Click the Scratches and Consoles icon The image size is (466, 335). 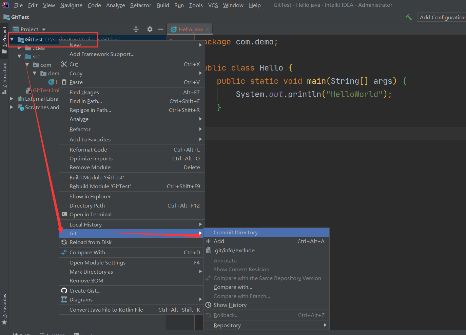pyautogui.click(x=21, y=107)
